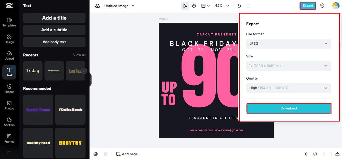
Task: Click the duplicate page icon
Action: (x=95, y=154)
